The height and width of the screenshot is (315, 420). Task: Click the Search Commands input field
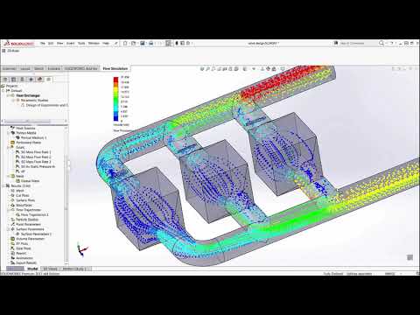point(356,43)
